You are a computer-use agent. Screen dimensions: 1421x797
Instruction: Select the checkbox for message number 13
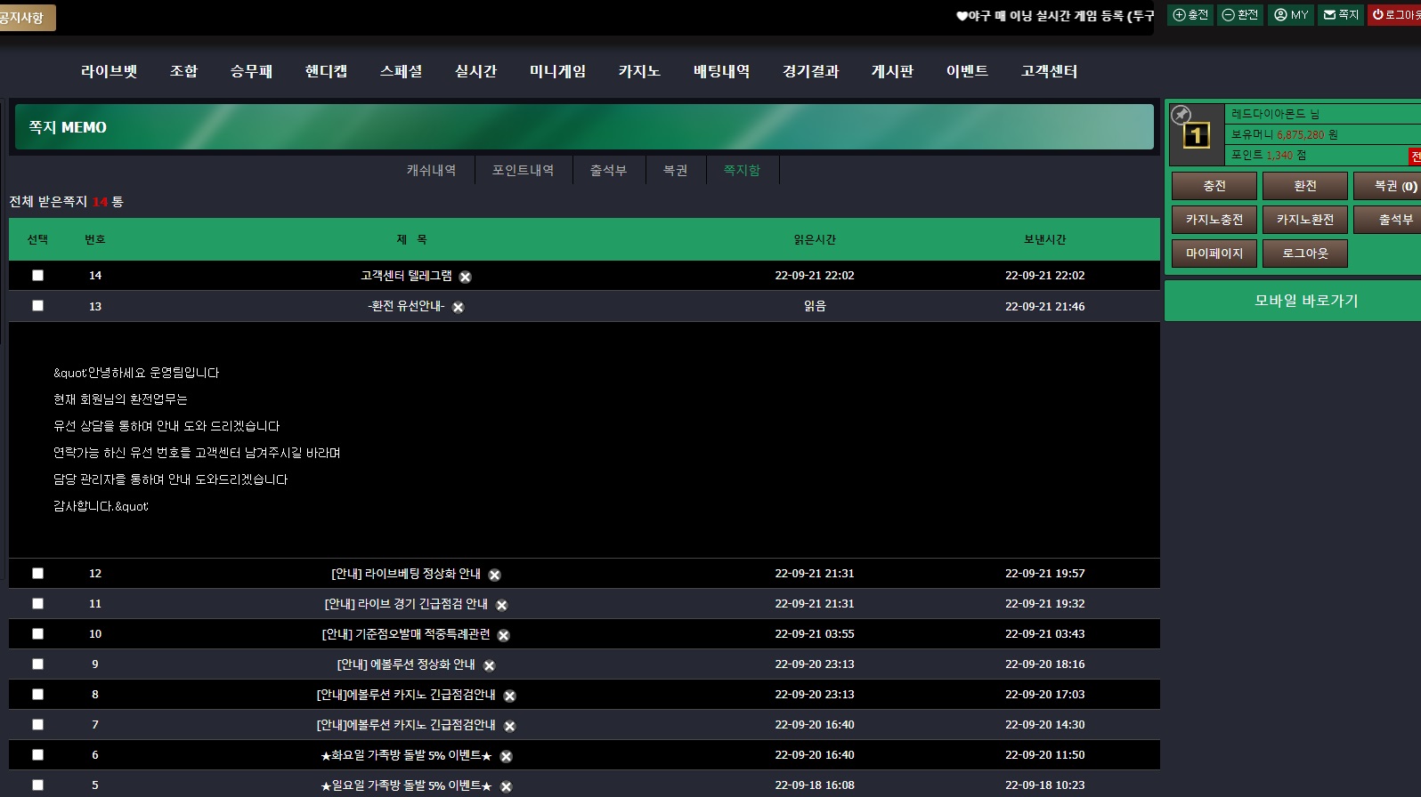click(x=37, y=306)
